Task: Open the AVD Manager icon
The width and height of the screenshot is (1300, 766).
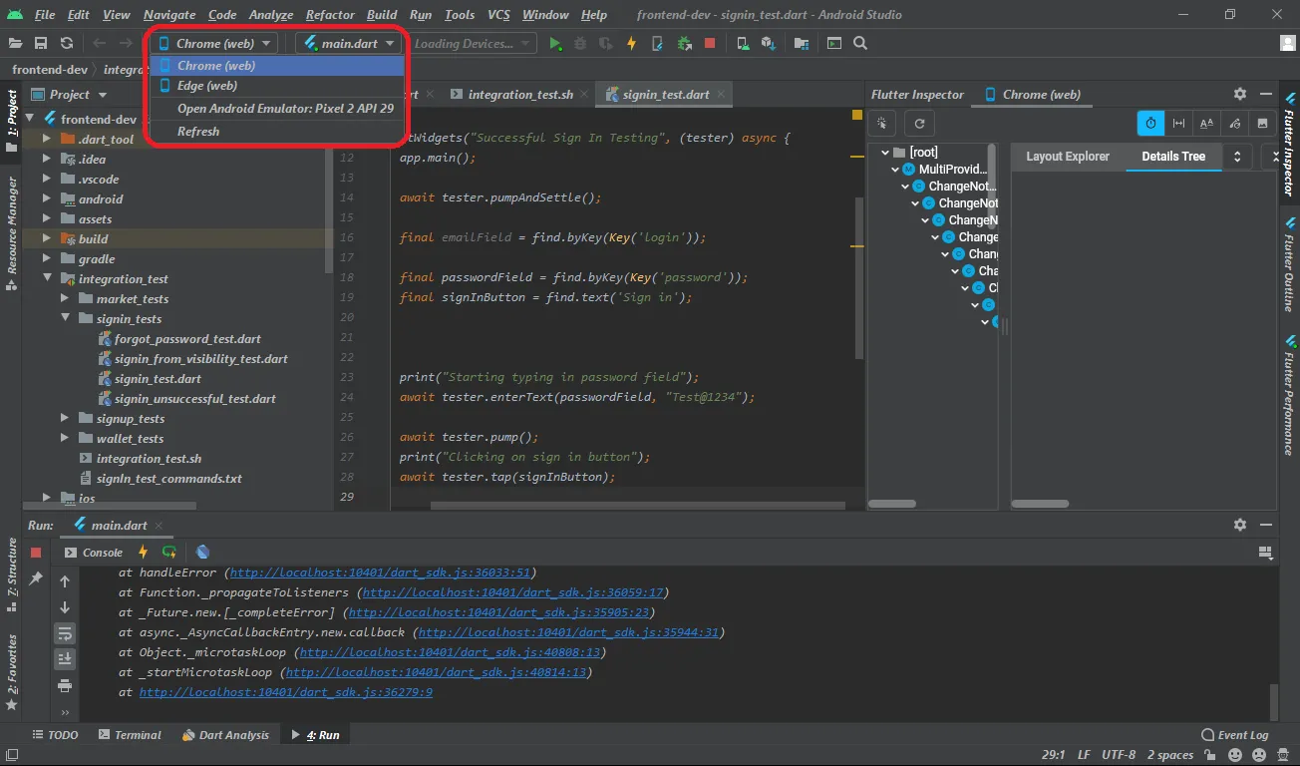Action: [743, 43]
